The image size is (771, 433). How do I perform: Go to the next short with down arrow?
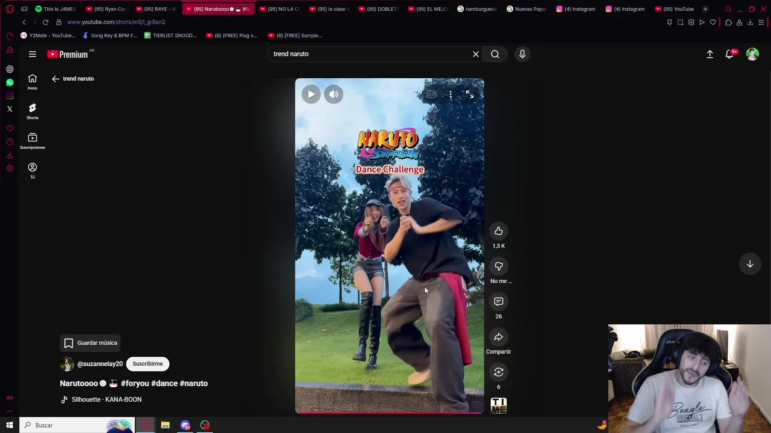750,264
